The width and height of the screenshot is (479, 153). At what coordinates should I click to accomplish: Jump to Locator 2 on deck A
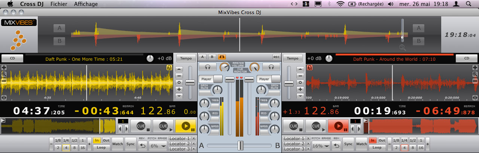click(x=180, y=144)
